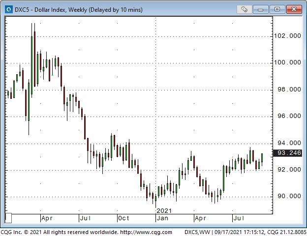The image size is (307, 236).
Task: Click the footer timestamp 09/17/2021 17:15:12
Action: pyautogui.click(x=240, y=232)
